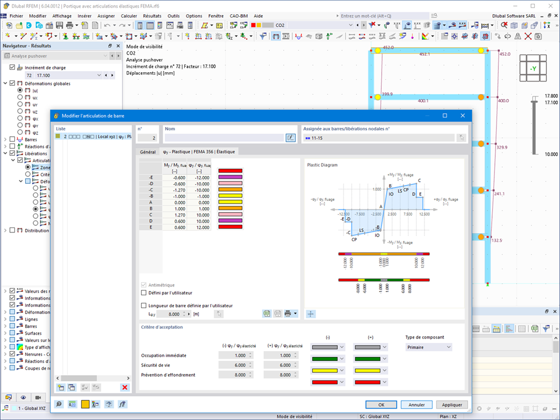Screen dimensions: 560x420
Task: Open the CAO-BIM menu
Action: [238, 16]
